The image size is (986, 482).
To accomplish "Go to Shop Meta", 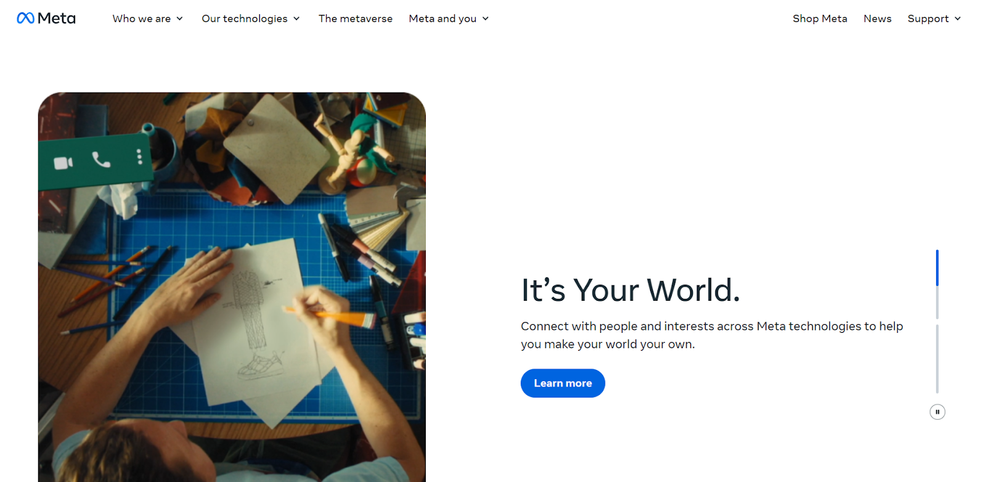I will pyautogui.click(x=820, y=18).
